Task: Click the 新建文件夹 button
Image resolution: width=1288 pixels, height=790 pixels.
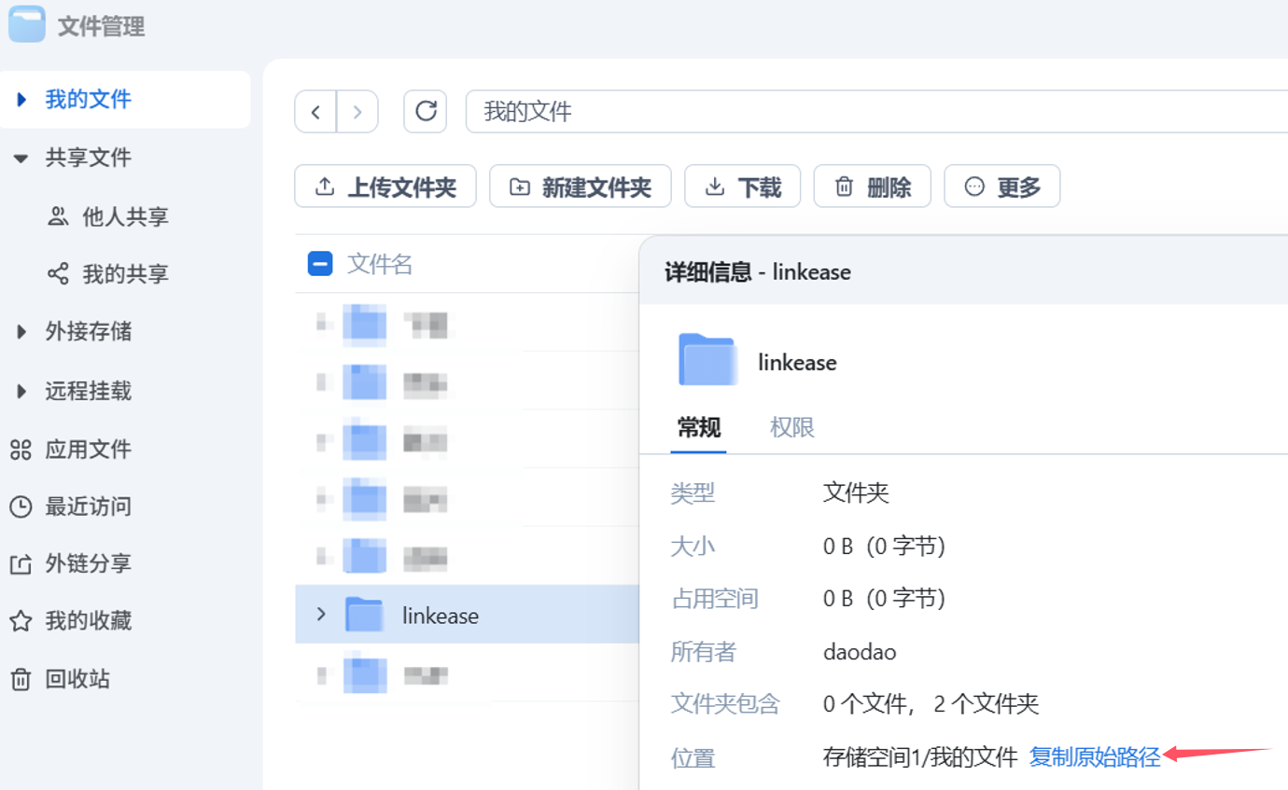Action: 582,187
